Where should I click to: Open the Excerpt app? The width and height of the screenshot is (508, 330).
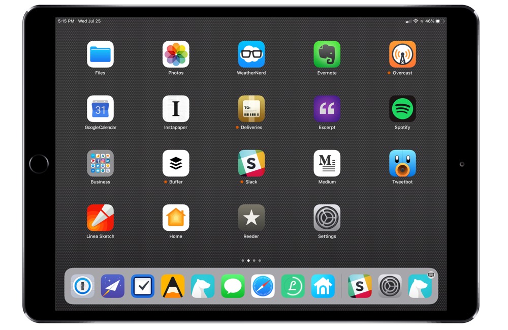pos(327,109)
